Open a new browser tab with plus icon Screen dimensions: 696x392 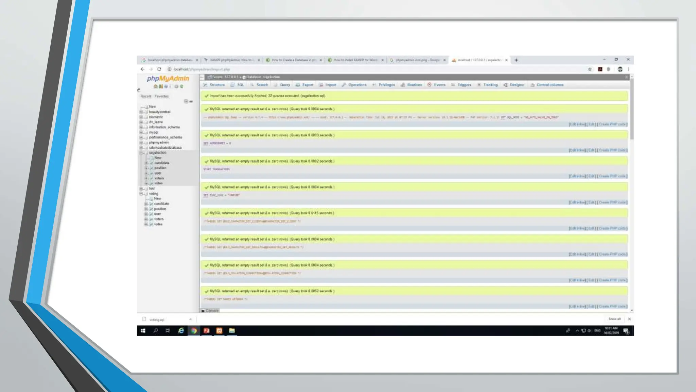pos(516,60)
